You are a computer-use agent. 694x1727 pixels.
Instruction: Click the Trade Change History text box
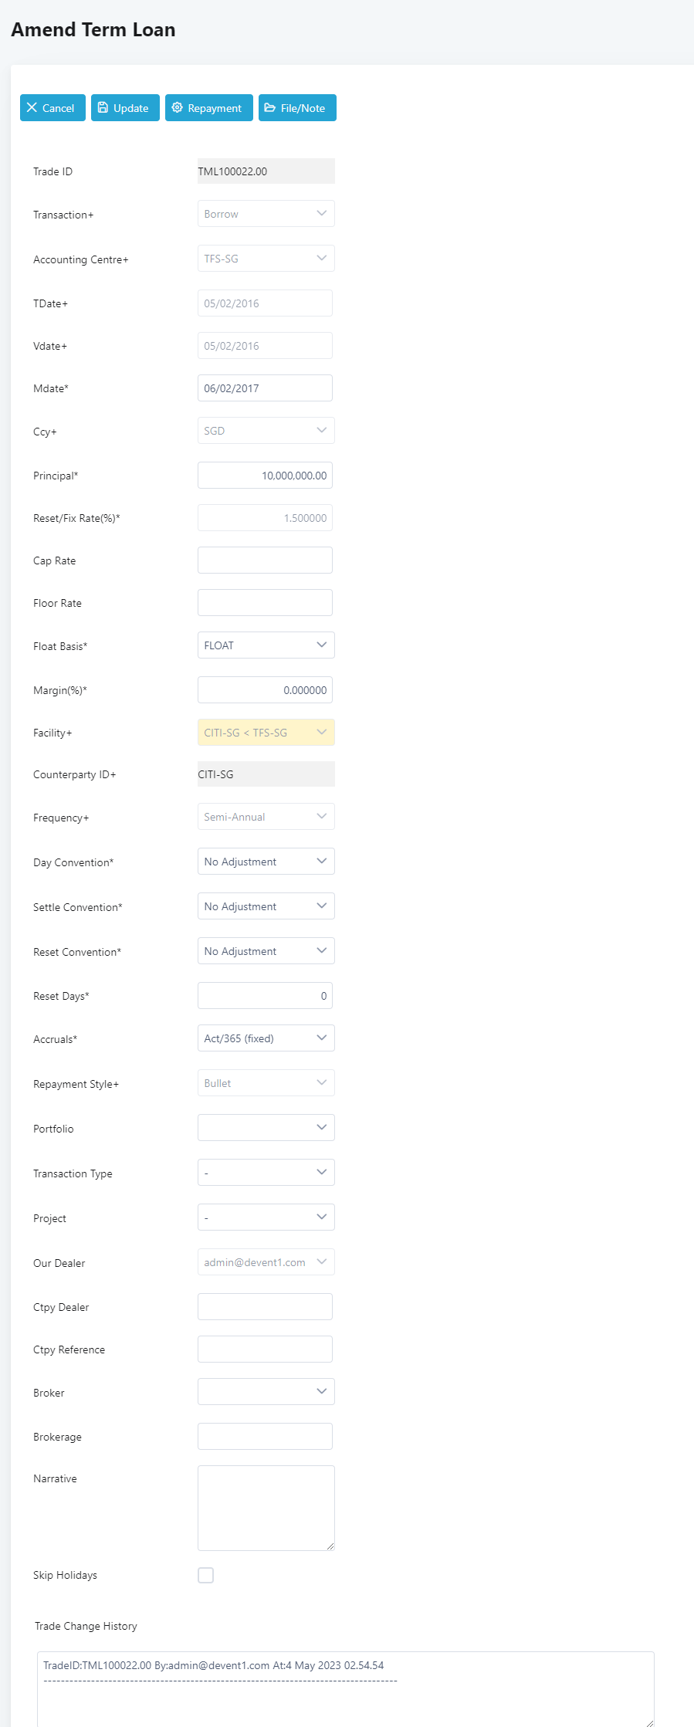pos(346,1688)
